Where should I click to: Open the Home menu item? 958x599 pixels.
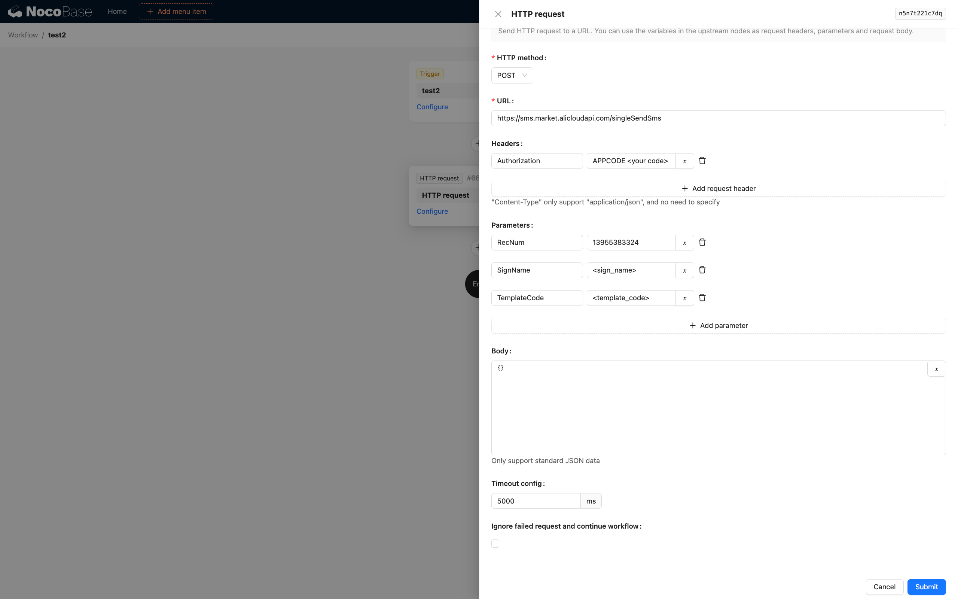tap(117, 11)
